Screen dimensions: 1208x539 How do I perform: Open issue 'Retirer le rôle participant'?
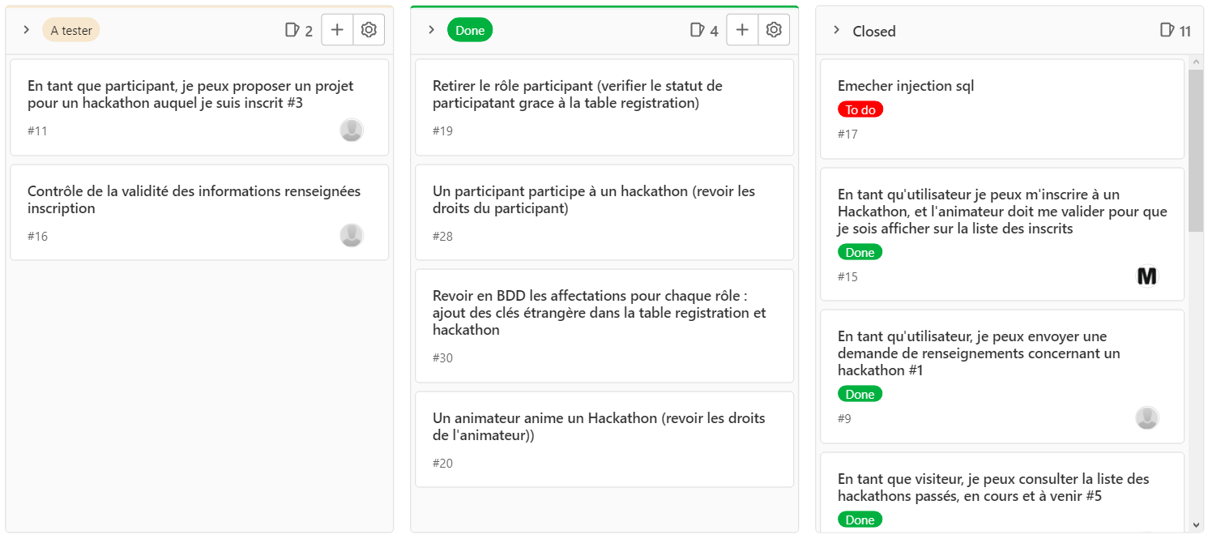click(577, 94)
